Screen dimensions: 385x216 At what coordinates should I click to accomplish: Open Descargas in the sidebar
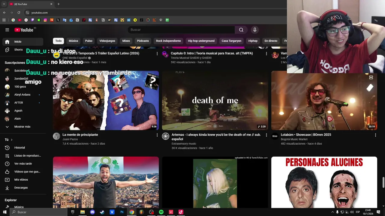click(23, 187)
